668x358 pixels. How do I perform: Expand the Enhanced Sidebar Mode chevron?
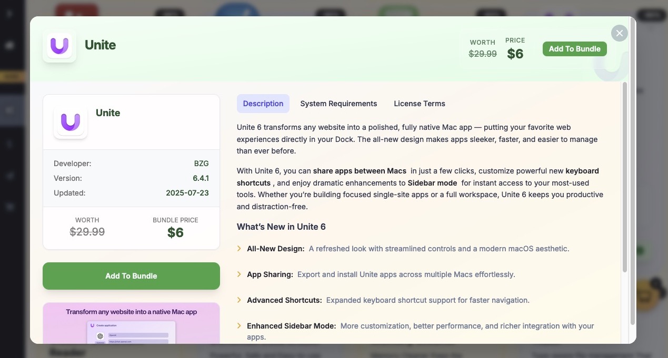[240, 325]
